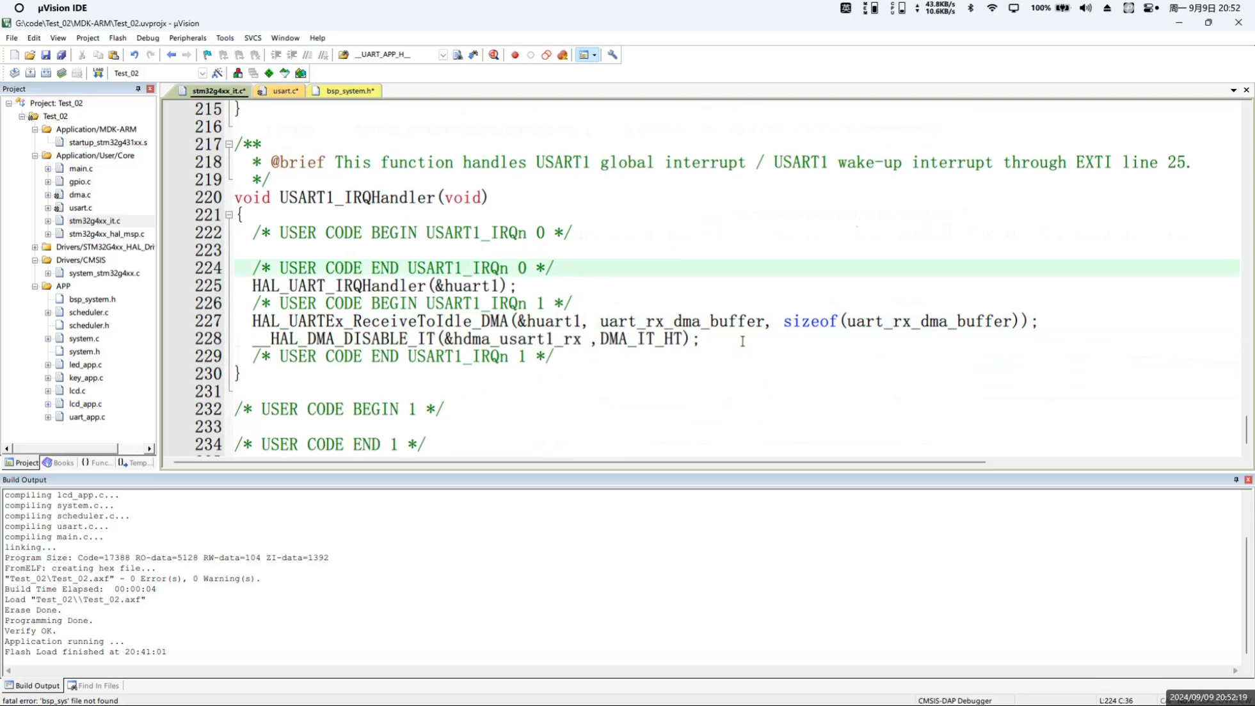Image resolution: width=1255 pixels, height=706 pixels.
Task: Insert breakpoint with the red dot icon
Action: point(515,55)
